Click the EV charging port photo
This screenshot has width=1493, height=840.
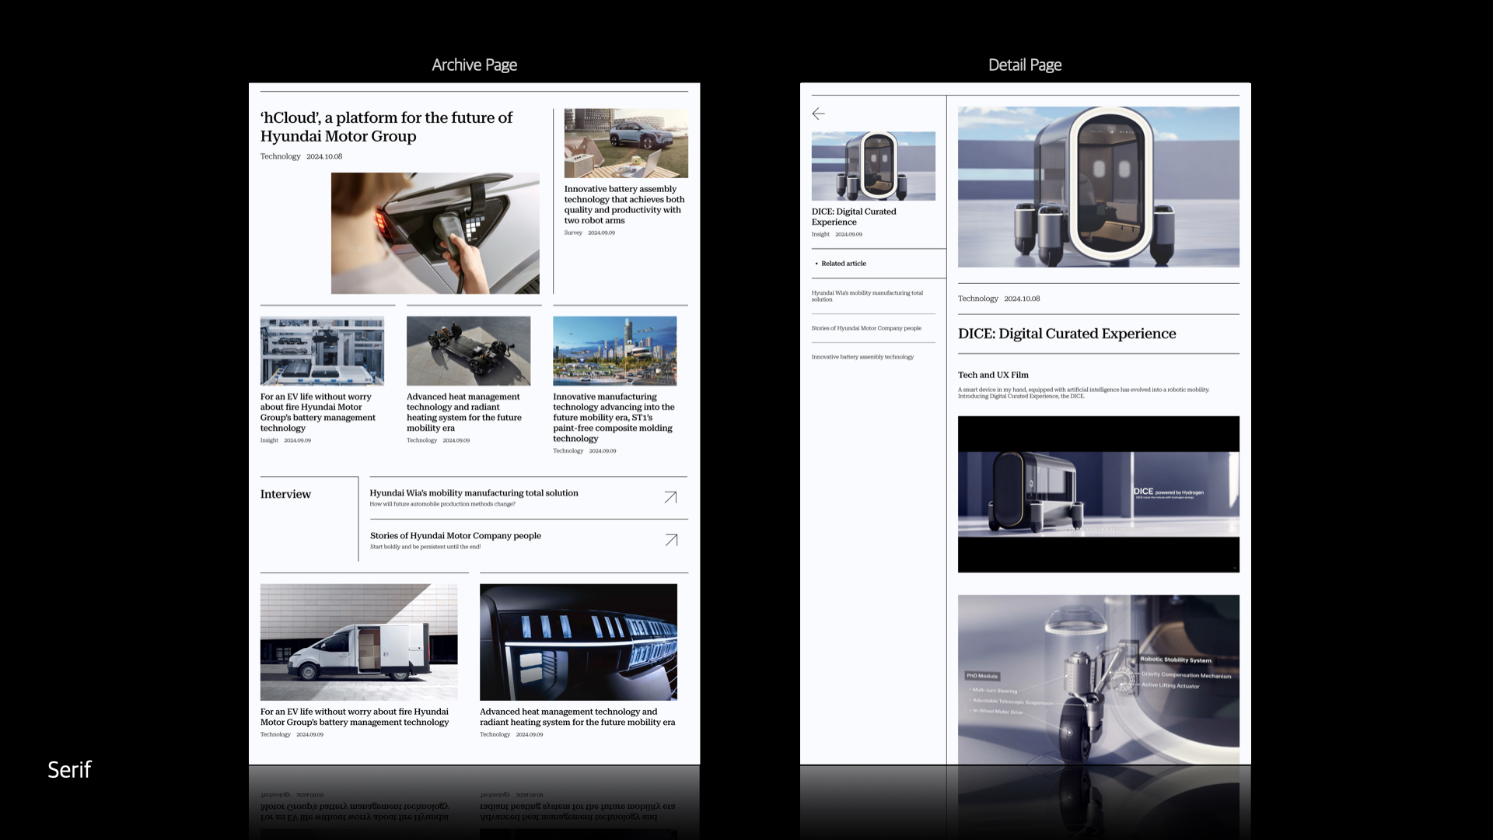[x=435, y=233]
